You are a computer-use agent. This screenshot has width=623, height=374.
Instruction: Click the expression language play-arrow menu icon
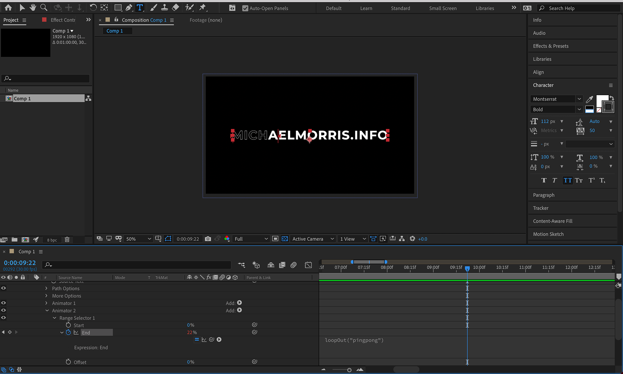219,340
